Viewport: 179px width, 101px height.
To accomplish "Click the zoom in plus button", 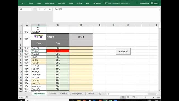I will pyautogui.click(x=154, y=97).
